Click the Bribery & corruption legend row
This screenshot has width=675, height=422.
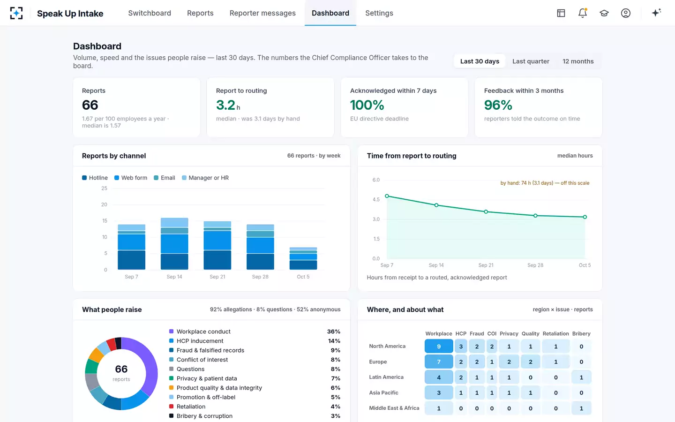click(255, 416)
